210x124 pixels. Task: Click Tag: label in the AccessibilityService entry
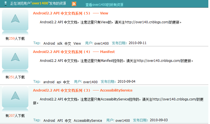(37, 120)
